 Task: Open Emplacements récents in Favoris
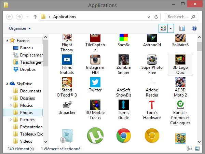pos(28,55)
